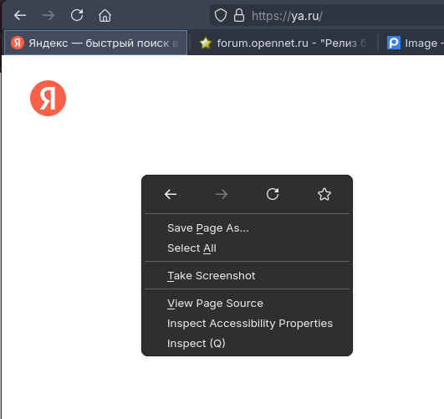Choose Save Page As... from context menu
This screenshot has height=419, width=444.
(x=247, y=228)
